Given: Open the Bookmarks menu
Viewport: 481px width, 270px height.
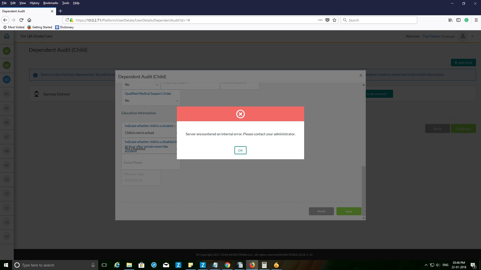Looking at the screenshot, I should (51, 3).
